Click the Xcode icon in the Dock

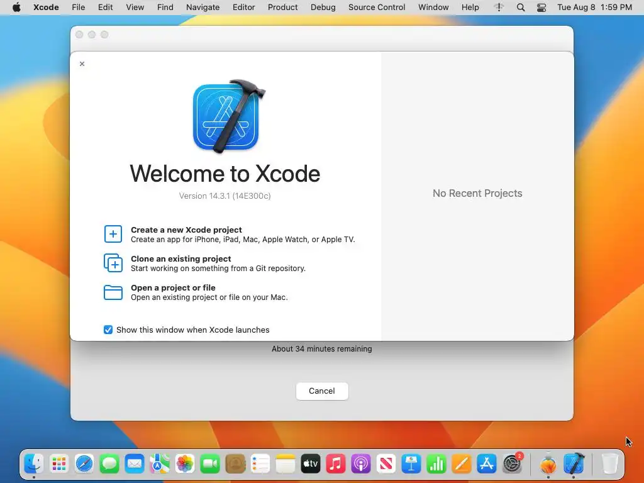[x=574, y=464]
